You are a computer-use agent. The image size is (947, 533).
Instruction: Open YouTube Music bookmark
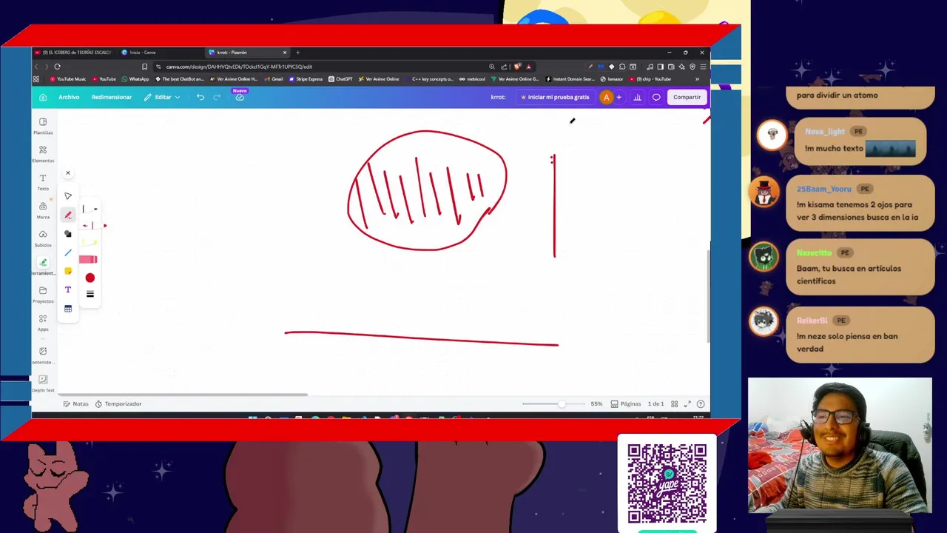pos(68,79)
